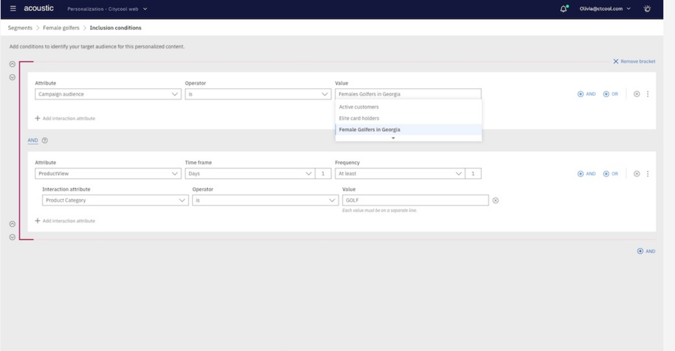675x351 pixels.
Task: Remove the ProductView condition
Action: click(x=637, y=173)
